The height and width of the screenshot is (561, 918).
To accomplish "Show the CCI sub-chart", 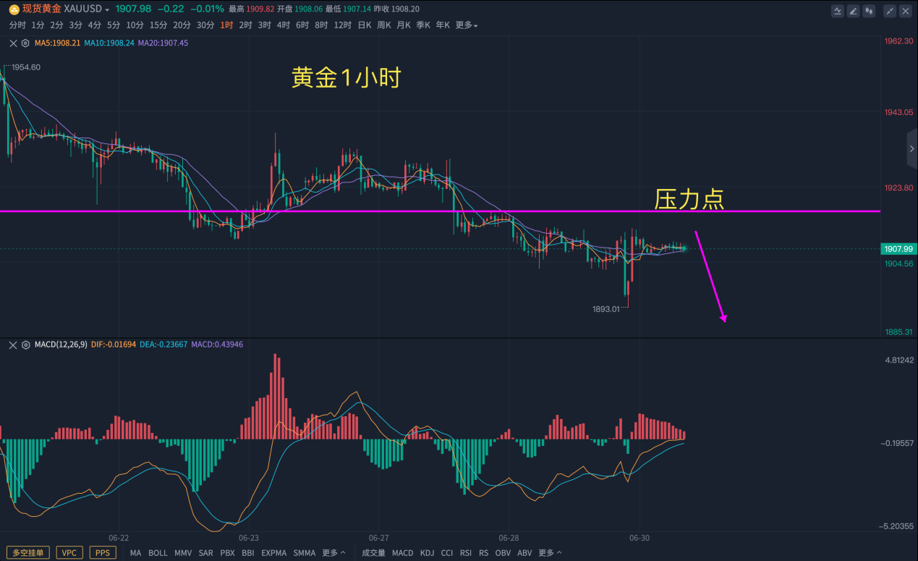I will [447, 553].
